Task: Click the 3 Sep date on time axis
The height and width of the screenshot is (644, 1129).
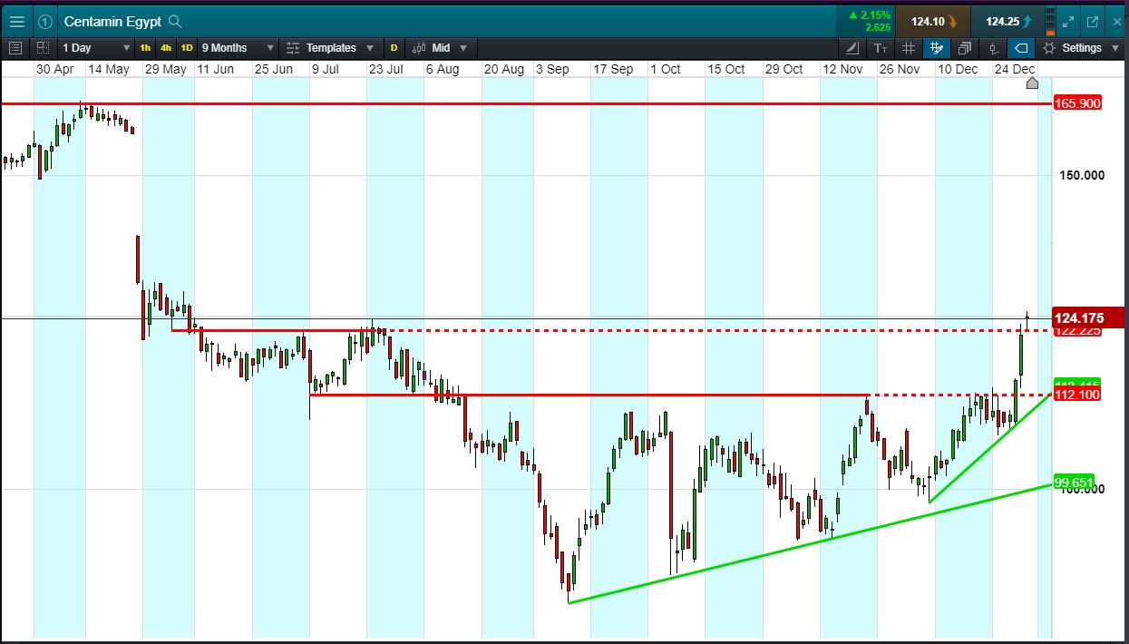Action: click(x=552, y=69)
